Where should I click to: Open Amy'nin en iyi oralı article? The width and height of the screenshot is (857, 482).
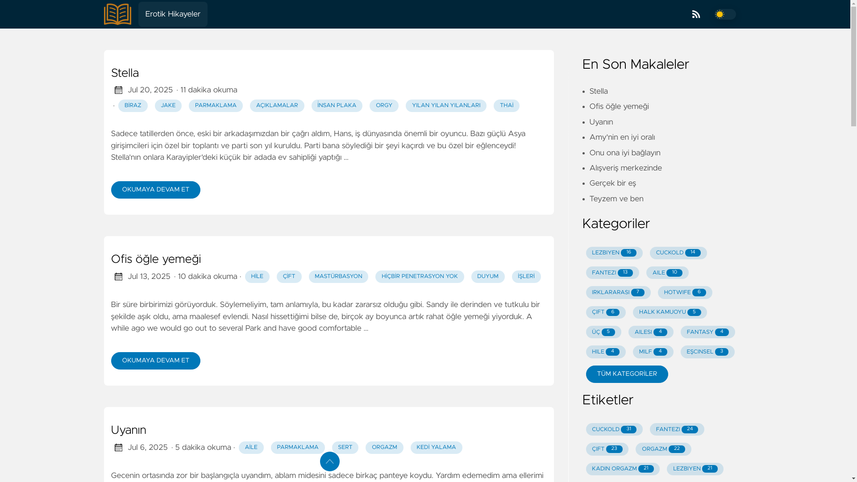tap(622, 137)
